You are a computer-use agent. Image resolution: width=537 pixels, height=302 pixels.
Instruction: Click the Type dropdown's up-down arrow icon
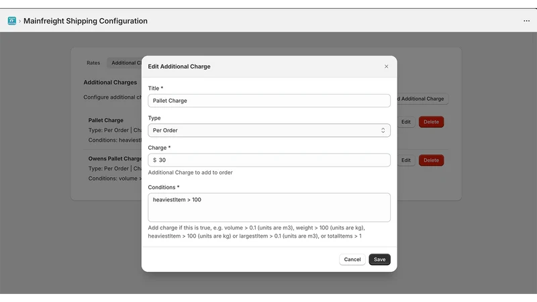tap(383, 130)
